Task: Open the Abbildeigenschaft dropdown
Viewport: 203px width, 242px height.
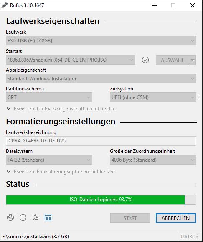Action: [101, 79]
